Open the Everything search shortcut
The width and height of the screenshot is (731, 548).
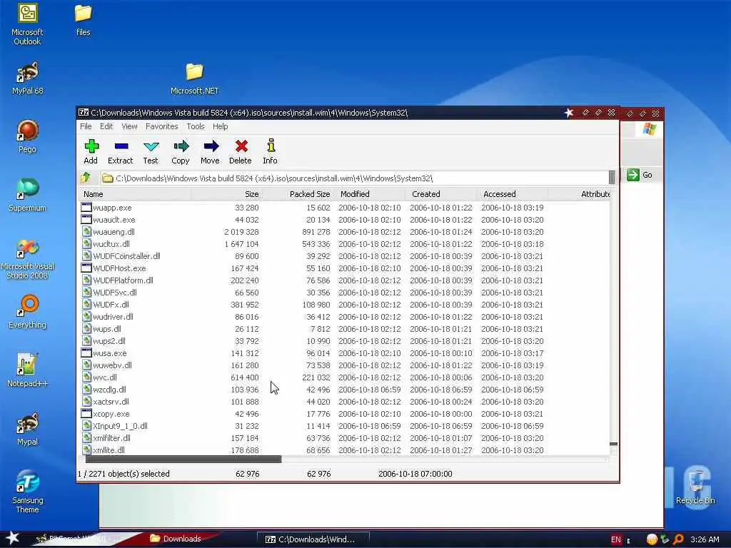point(28,312)
